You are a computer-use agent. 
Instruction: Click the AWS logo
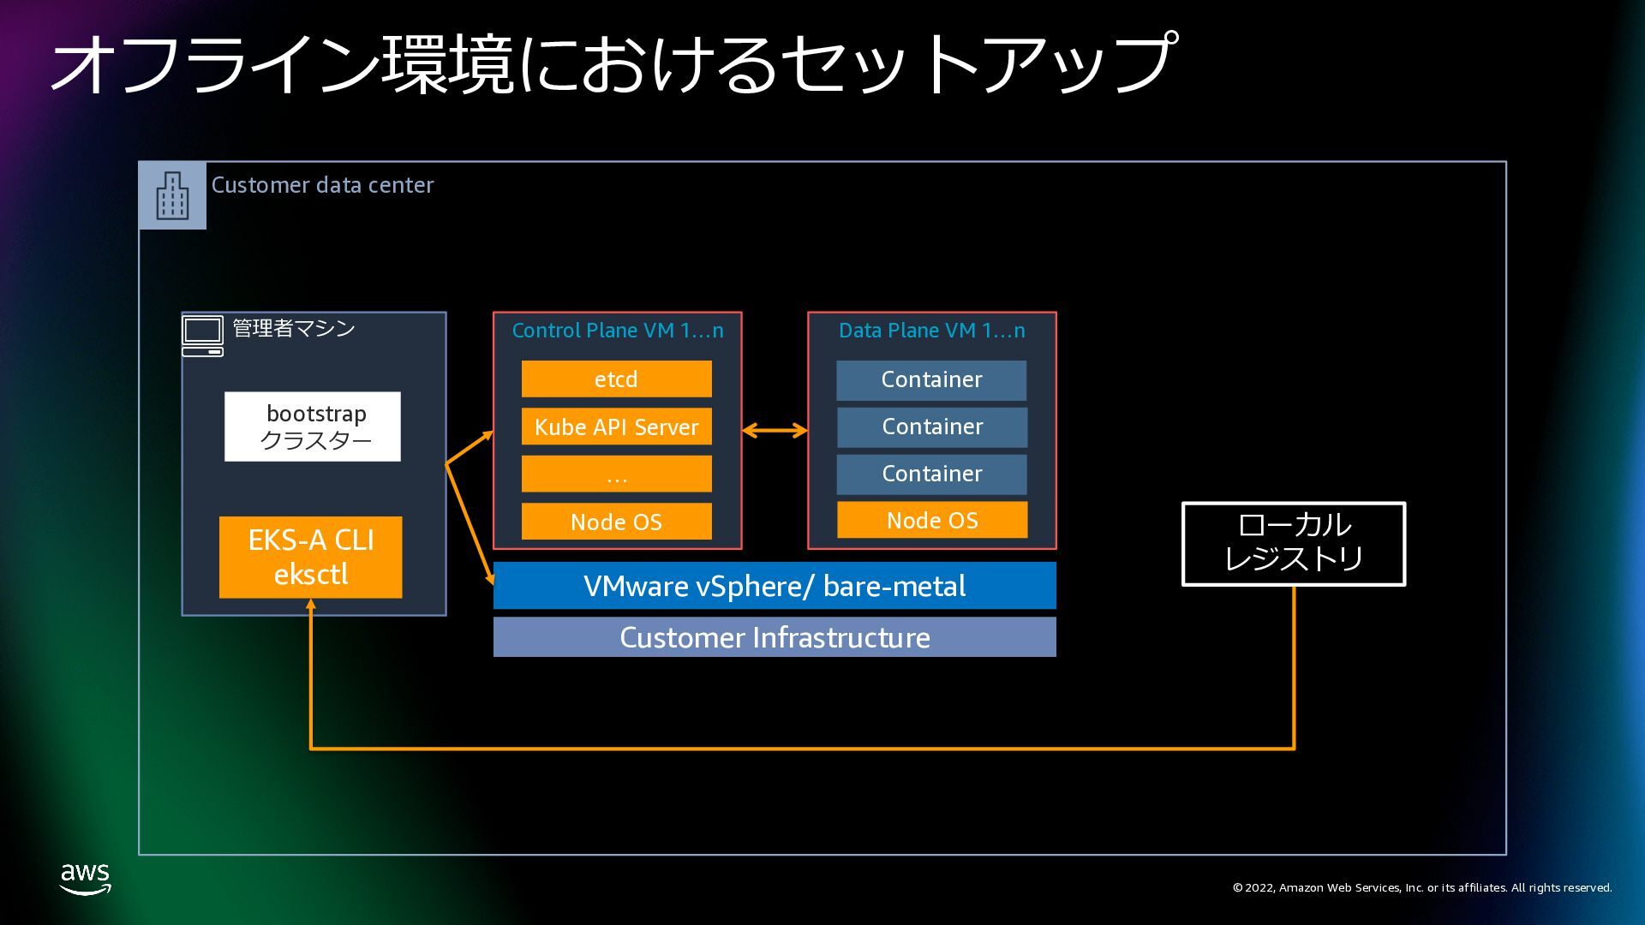tap(86, 879)
